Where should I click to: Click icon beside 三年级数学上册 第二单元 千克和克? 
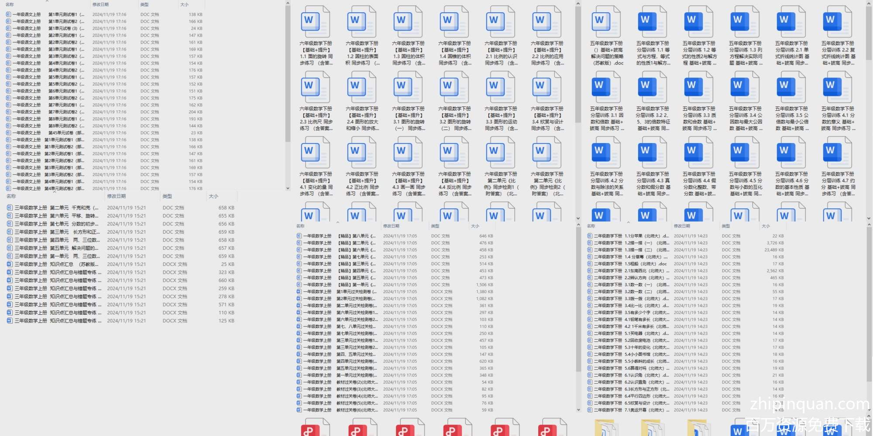point(10,208)
